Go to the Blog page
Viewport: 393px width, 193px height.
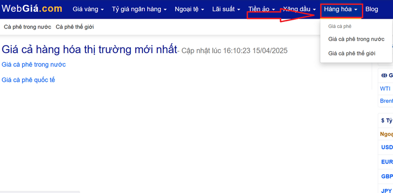click(372, 9)
